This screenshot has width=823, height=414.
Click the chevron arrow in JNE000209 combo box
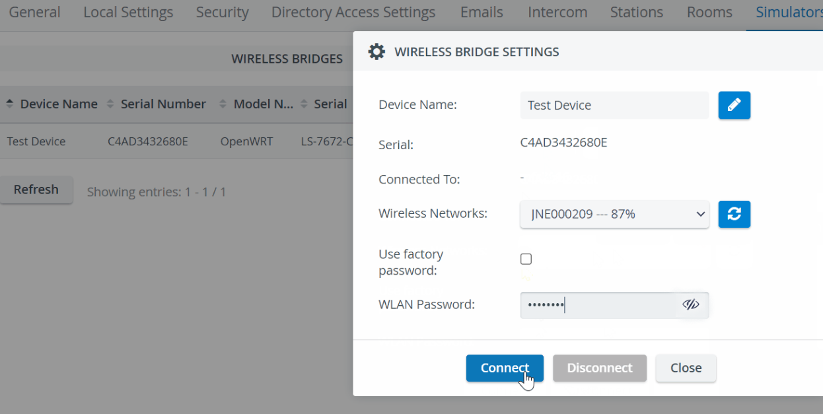701,214
